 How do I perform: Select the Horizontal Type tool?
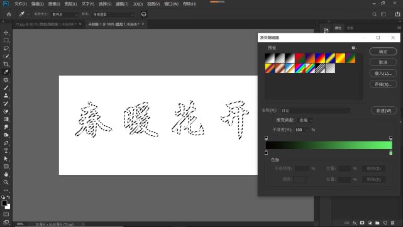pos(6,151)
